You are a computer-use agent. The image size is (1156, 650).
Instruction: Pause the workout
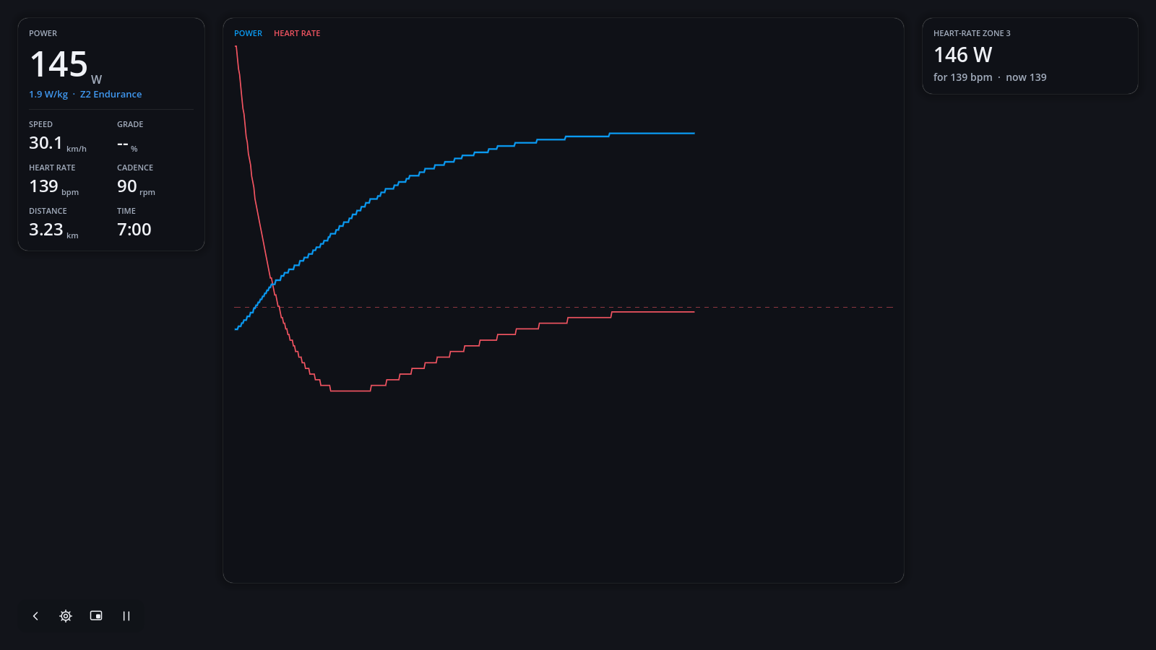click(x=126, y=616)
